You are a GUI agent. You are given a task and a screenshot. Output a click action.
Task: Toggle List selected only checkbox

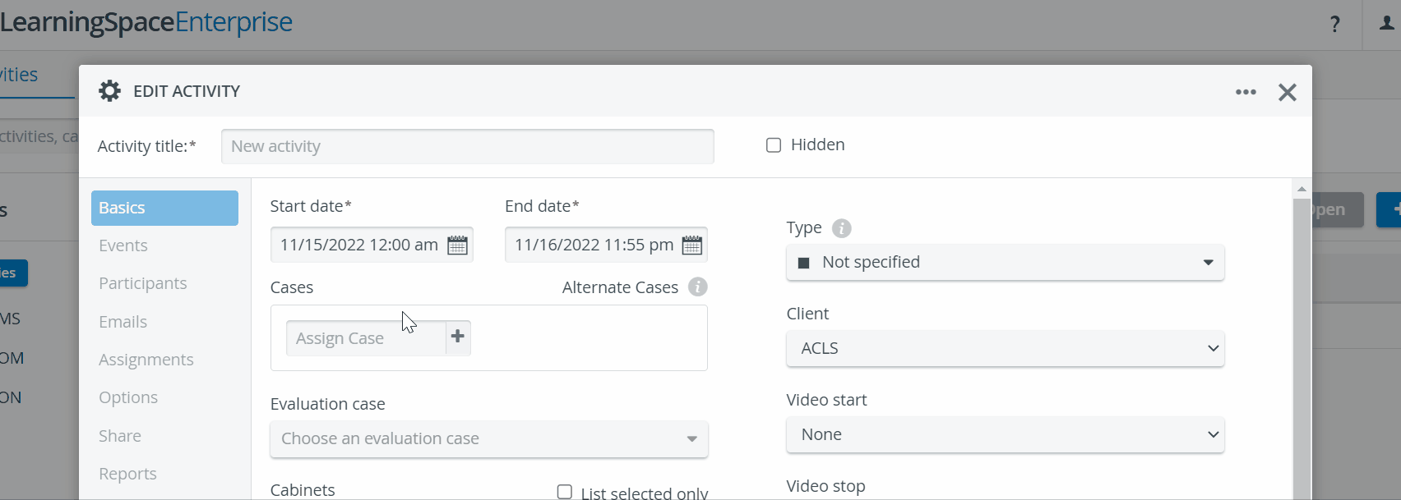[x=565, y=492]
